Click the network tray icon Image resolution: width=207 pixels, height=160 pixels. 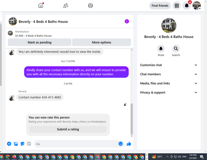pos(176,157)
